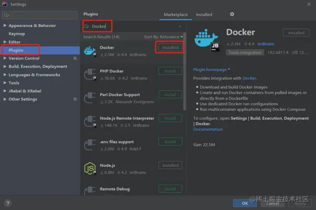This screenshot has width=316, height=210.
Task: Click the Perl Docker Support plugin icon
Action: click(90, 98)
